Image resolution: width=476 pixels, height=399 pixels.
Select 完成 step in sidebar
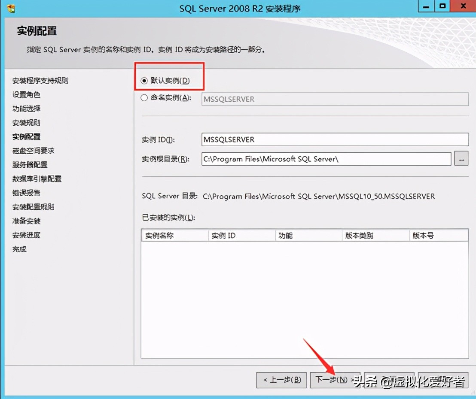coord(19,249)
